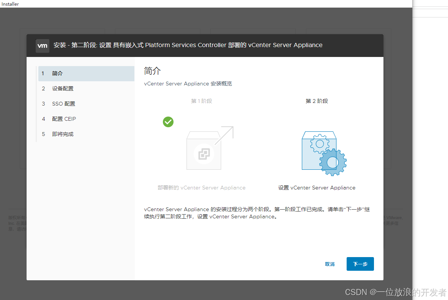
Task: Click the 取消 cancel button
Action: pos(330,264)
